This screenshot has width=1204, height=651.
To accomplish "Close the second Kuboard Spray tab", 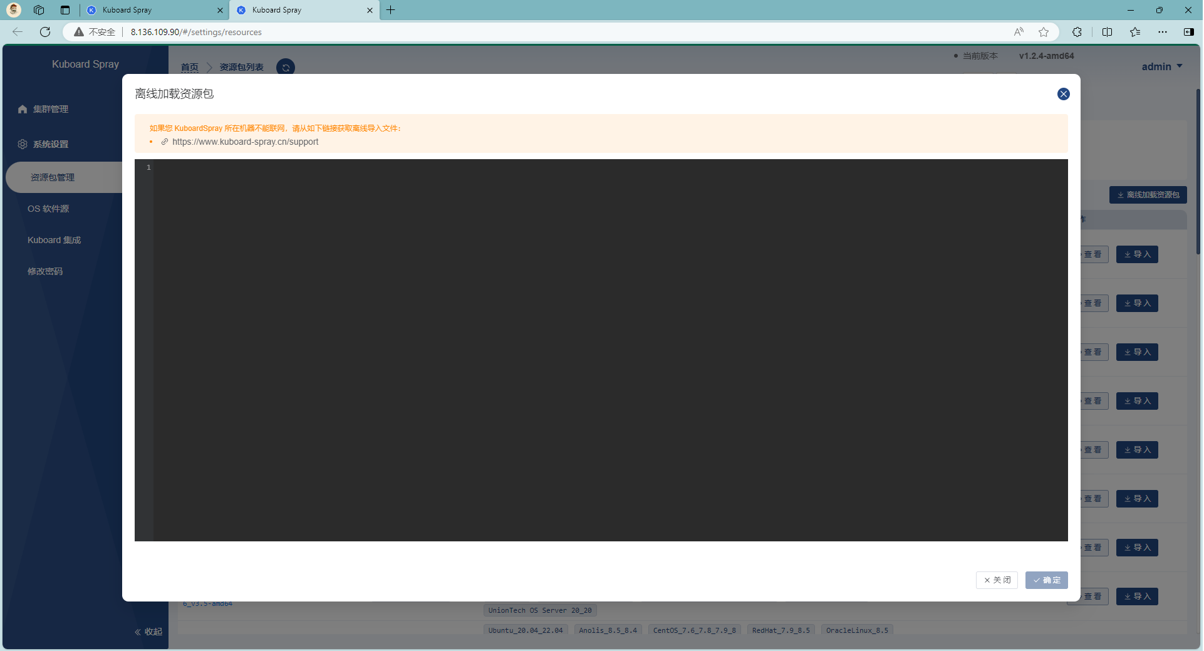I will pyautogui.click(x=370, y=10).
